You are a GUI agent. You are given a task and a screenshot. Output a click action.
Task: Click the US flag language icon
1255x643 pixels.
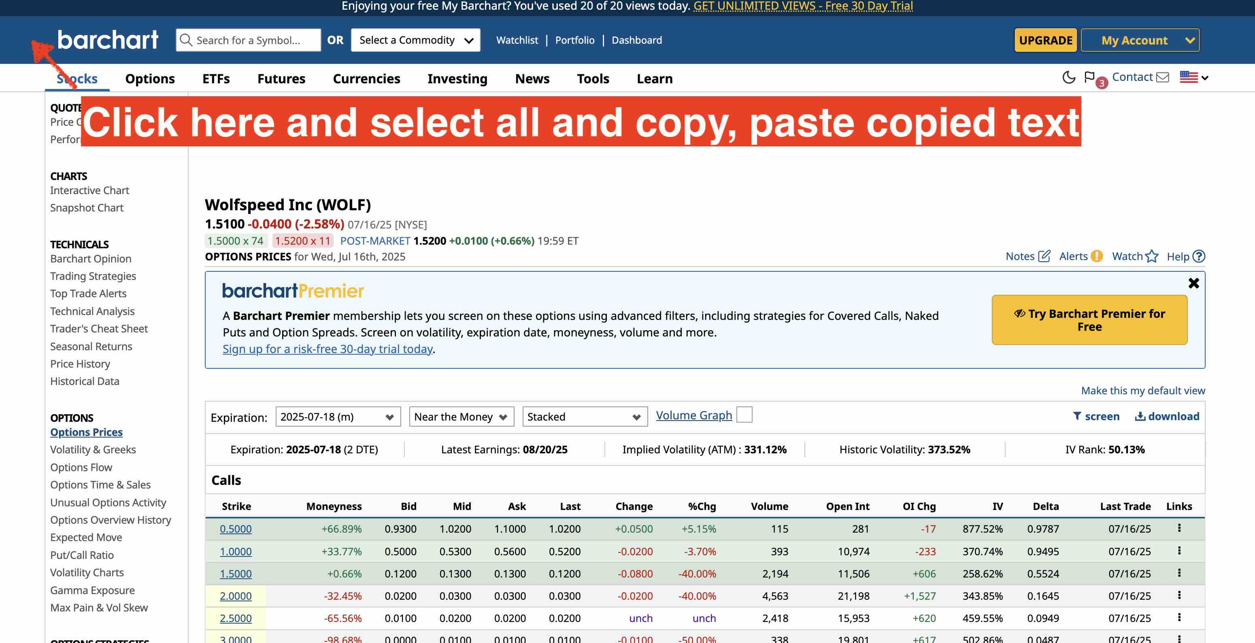tap(1189, 77)
